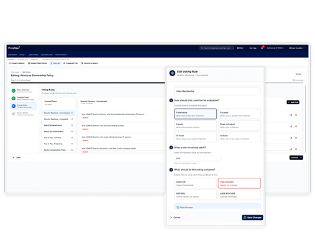Click the Add Rule button

pyautogui.click(x=293, y=102)
